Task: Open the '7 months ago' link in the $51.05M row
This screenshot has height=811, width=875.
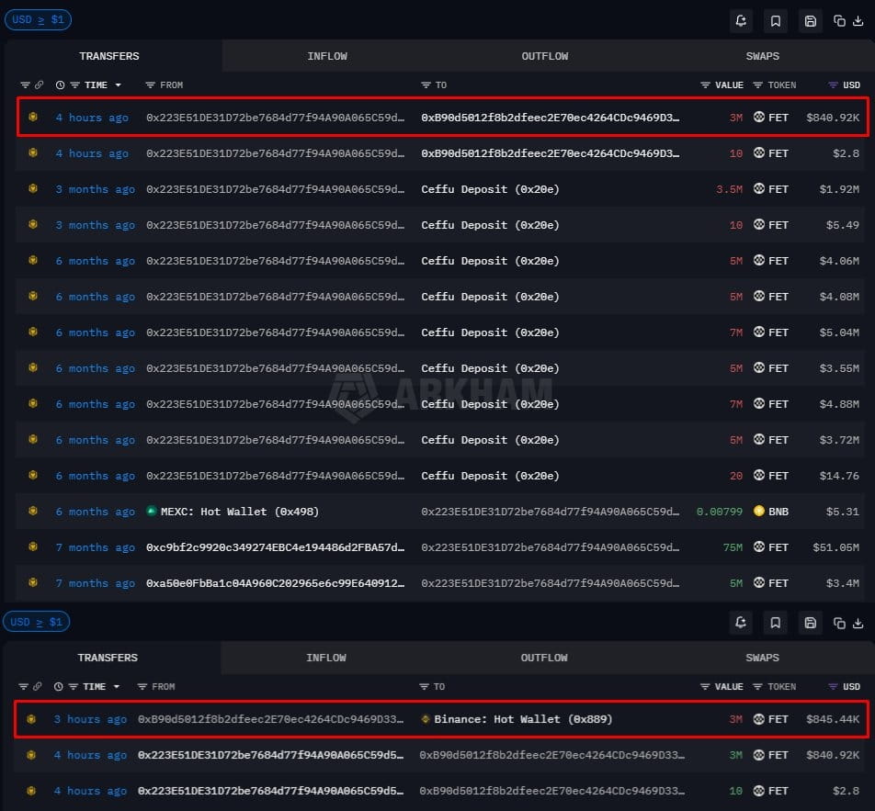Action: coord(95,547)
